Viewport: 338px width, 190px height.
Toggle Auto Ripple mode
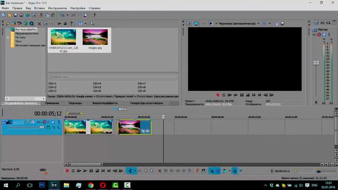coord(224,171)
